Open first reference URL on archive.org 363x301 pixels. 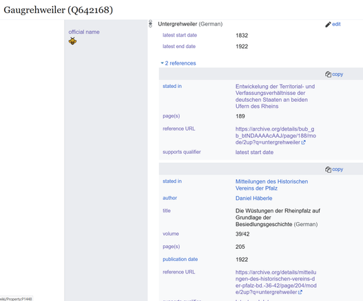coord(276,135)
